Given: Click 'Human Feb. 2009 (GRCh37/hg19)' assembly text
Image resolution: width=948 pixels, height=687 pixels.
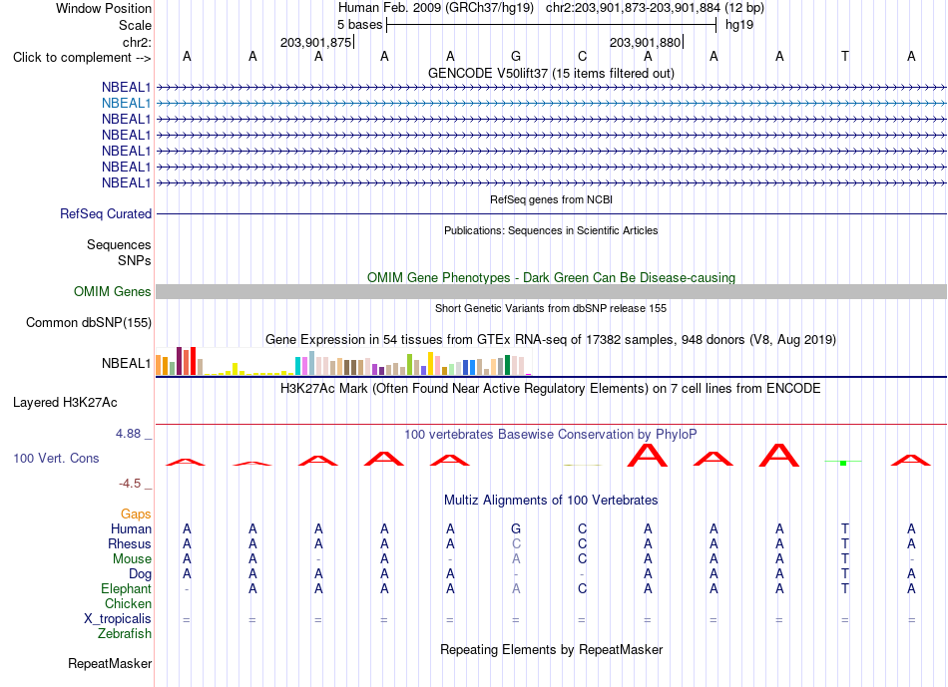Looking at the screenshot, I should coord(436,8).
